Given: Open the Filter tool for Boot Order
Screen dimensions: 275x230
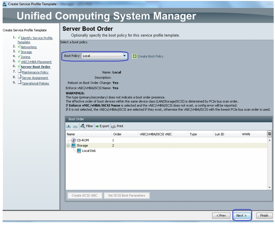Looking at the screenshot, I should (x=87, y=126).
